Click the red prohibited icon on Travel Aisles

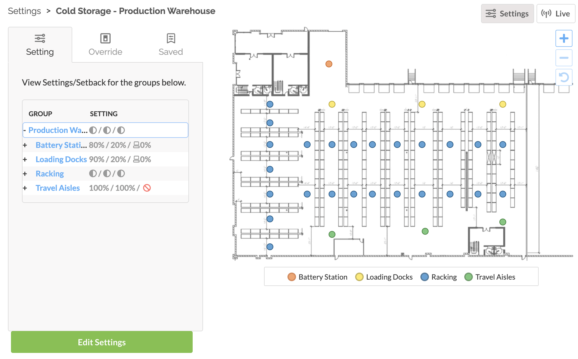[x=147, y=188]
